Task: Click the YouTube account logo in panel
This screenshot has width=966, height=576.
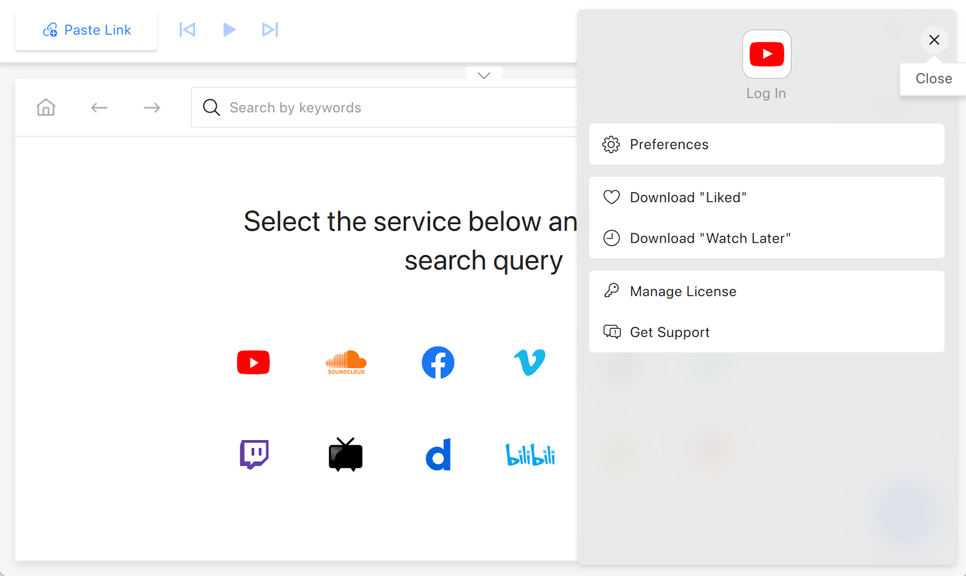Action: (x=767, y=54)
